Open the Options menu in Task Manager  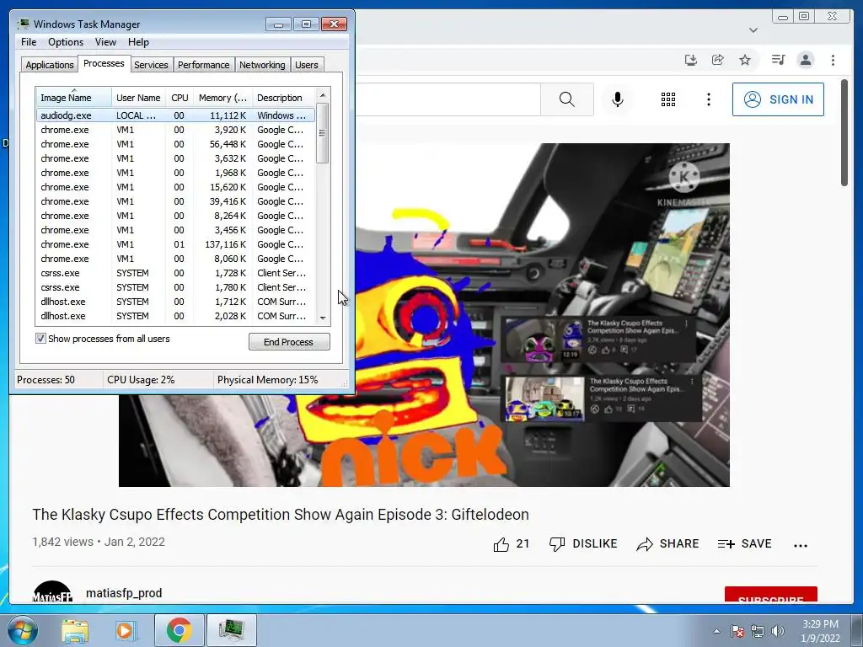coord(66,42)
